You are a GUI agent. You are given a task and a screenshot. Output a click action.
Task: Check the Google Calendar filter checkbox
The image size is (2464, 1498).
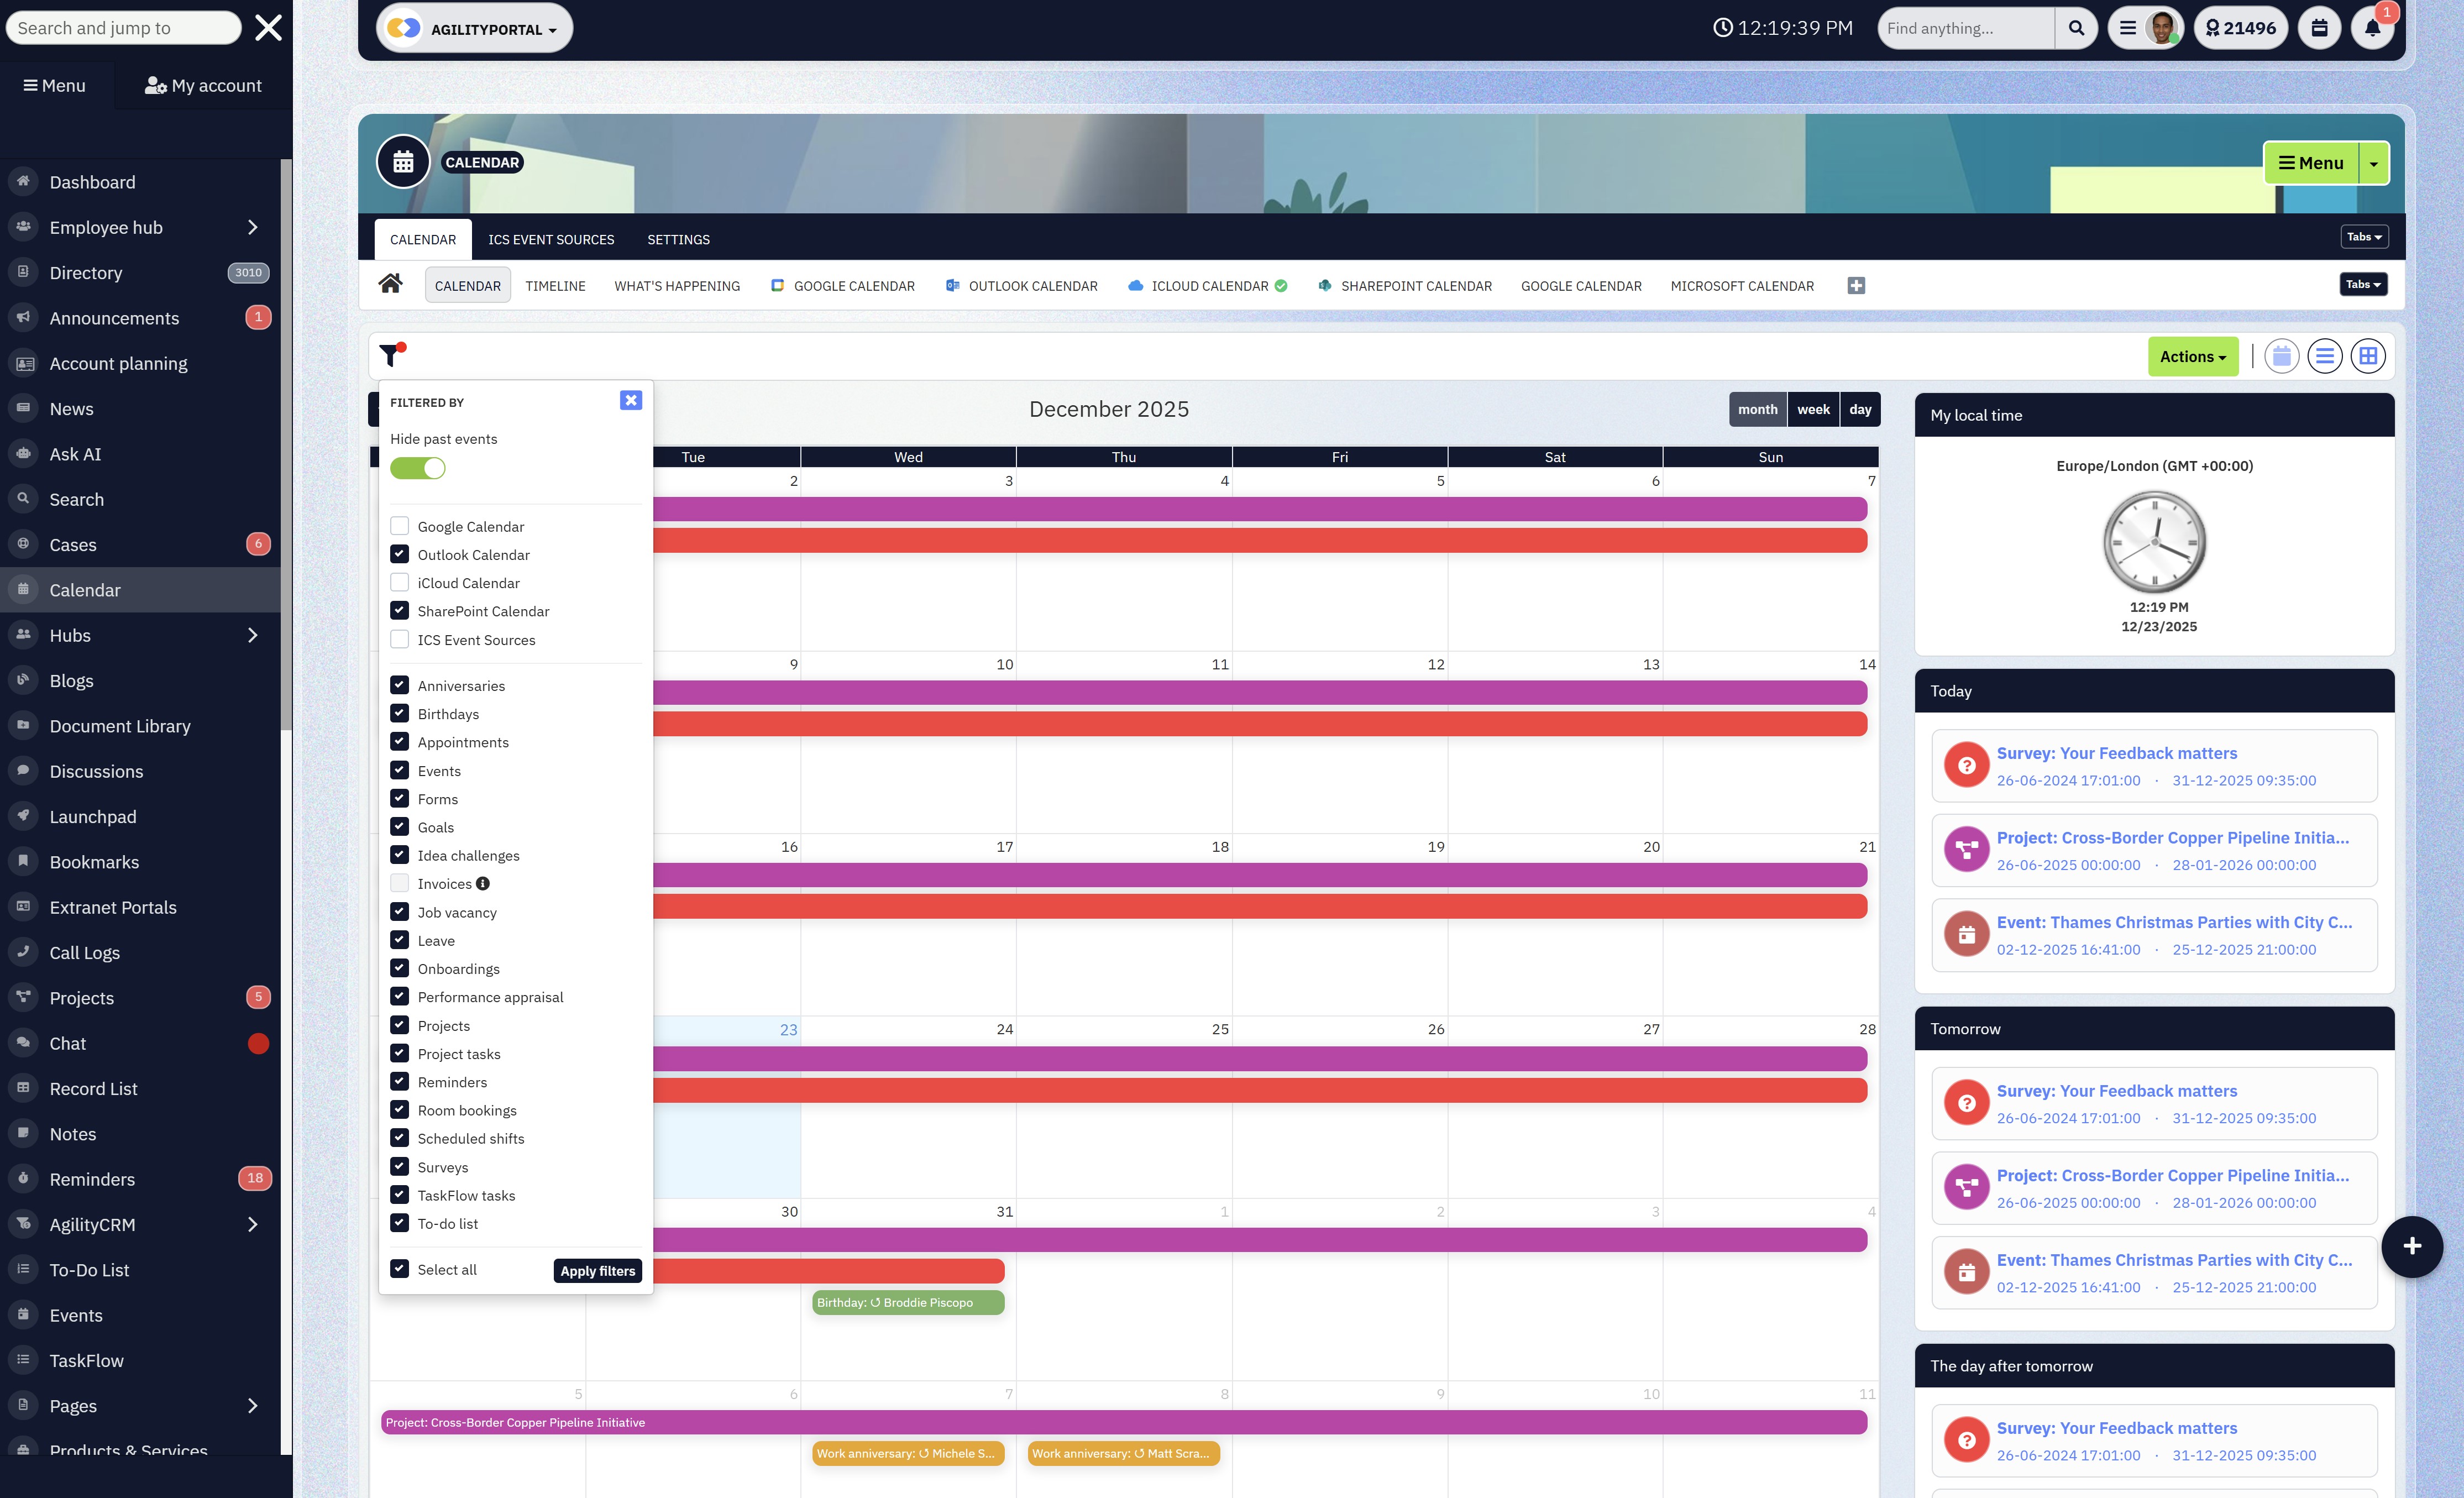click(x=399, y=525)
